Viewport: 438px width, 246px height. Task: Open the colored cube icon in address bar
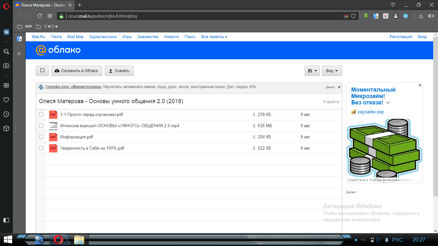point(346,16)
